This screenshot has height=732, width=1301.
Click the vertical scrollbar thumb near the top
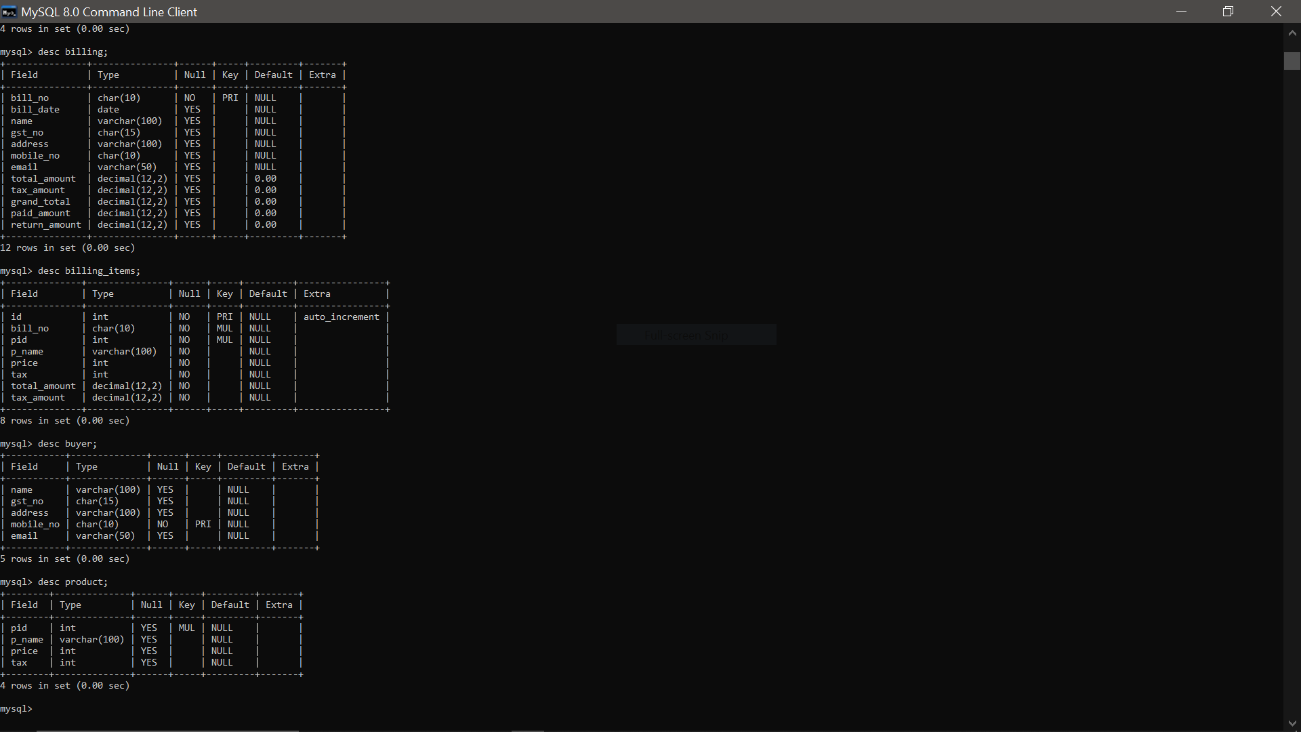1292,61
